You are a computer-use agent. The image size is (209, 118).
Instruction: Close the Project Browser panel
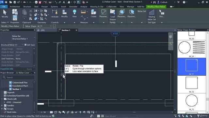pyautogui.click(x=35, y=73)
